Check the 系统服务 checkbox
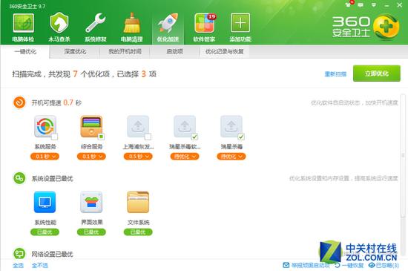408x271 pixels. coord(55,137)
